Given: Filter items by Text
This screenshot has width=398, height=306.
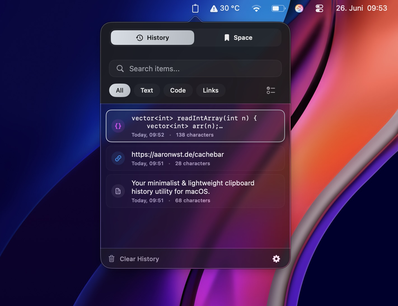Looking at the screenshot, I should tap(147, 90).
